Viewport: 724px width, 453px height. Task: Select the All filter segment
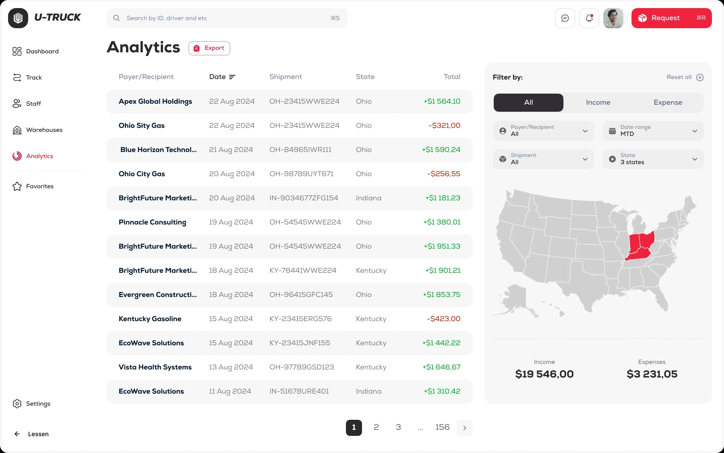click(x=528, y=102)
